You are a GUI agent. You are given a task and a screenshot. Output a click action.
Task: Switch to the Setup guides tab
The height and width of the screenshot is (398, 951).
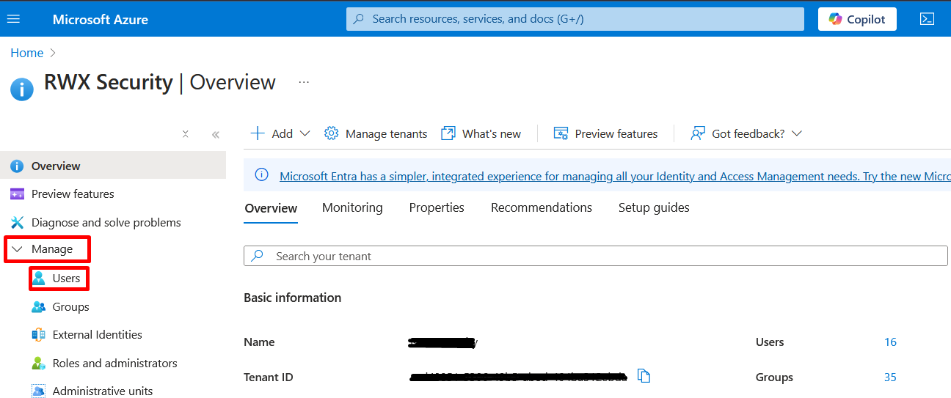pyautogui.click(x=654, y=207)
